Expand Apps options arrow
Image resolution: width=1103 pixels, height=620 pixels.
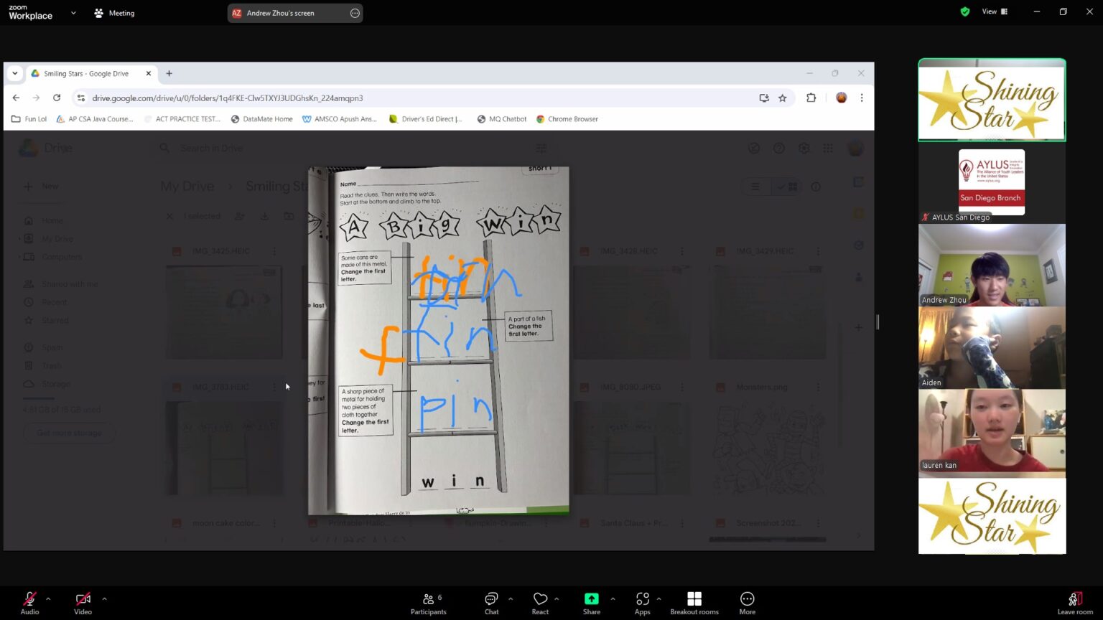coord(658,598)
